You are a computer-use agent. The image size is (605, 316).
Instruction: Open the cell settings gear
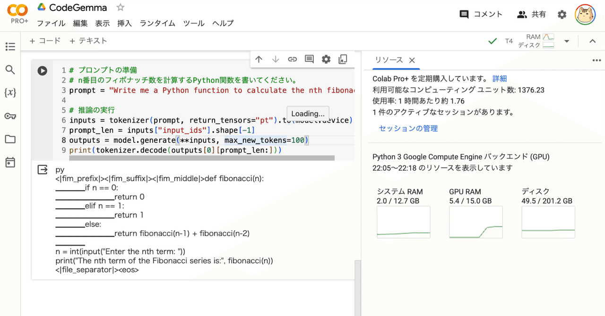[326, 59]
